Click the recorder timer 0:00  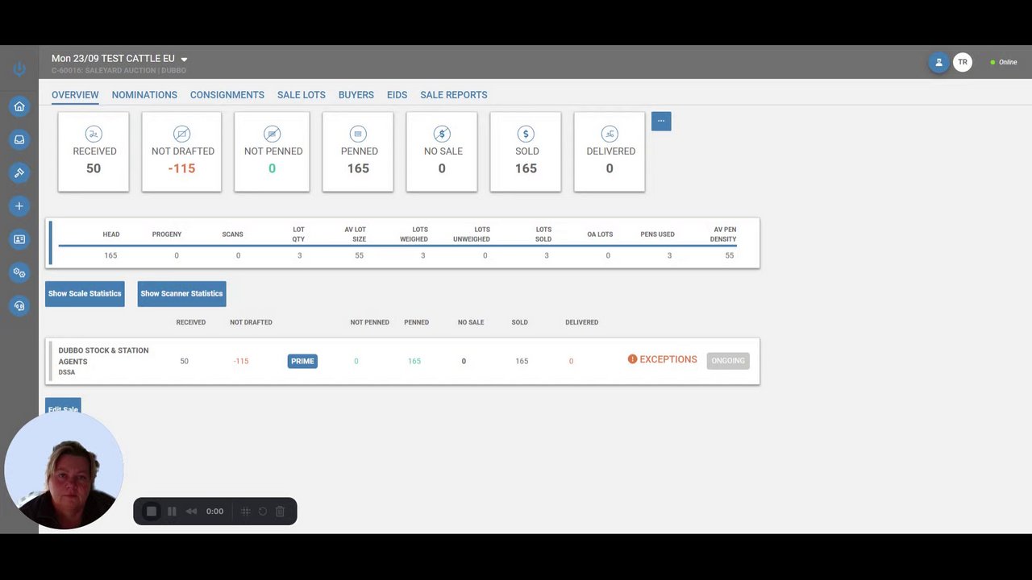point(214,512)
